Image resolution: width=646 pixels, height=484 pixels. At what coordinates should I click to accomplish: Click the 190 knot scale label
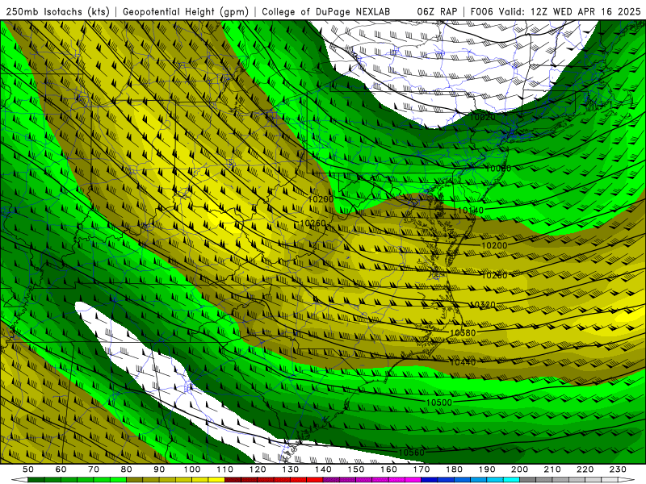tap(487, 469)
